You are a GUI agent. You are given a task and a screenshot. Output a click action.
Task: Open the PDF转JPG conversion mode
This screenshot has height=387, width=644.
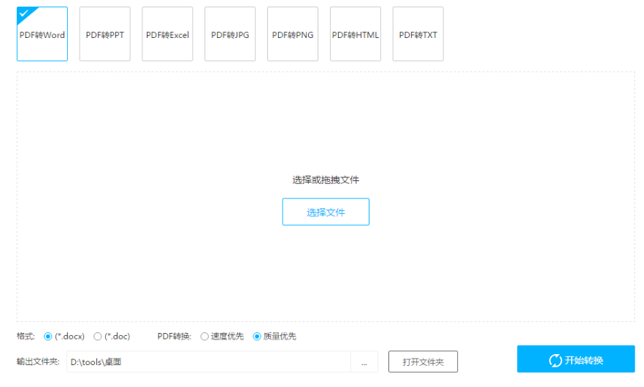[x=230, y=34]
